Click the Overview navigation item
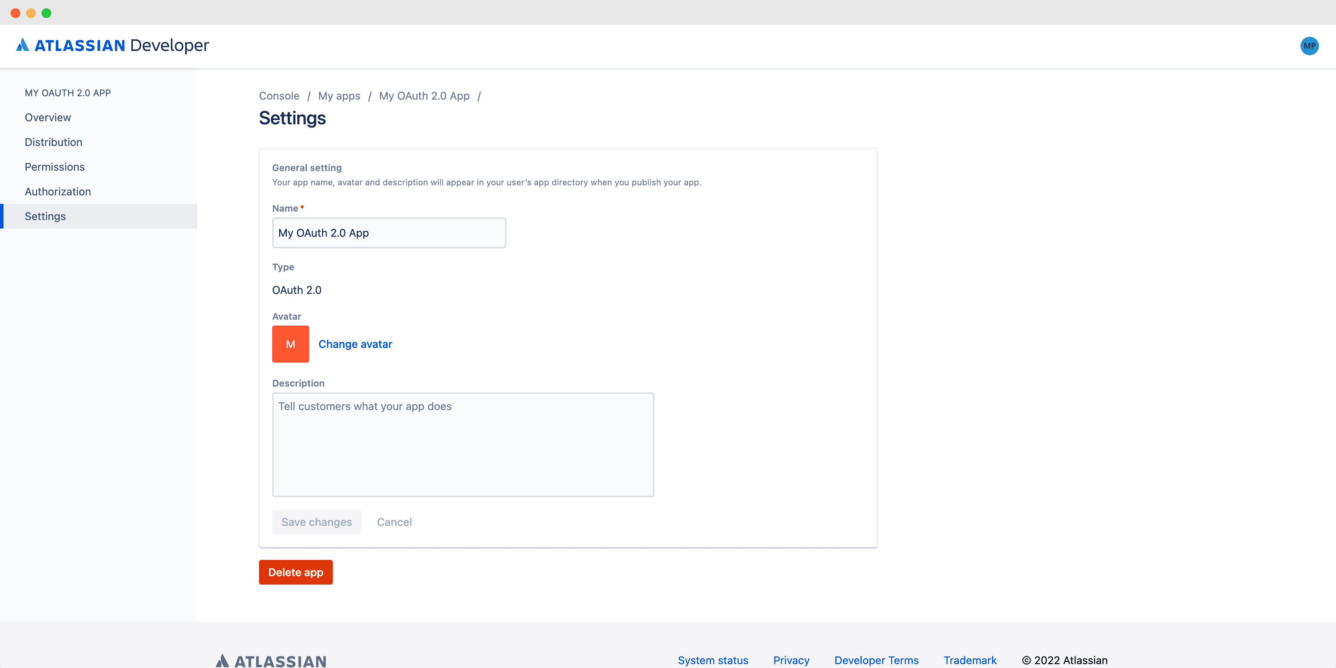 (49, 117)
